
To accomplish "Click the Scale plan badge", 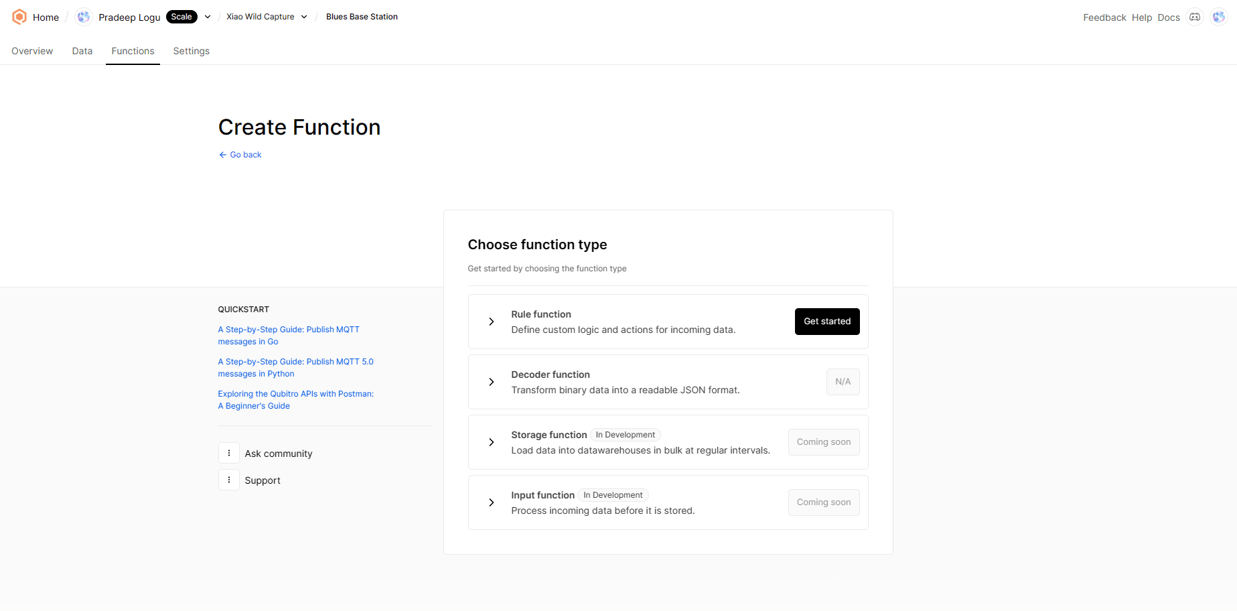I will pos(181,17).
